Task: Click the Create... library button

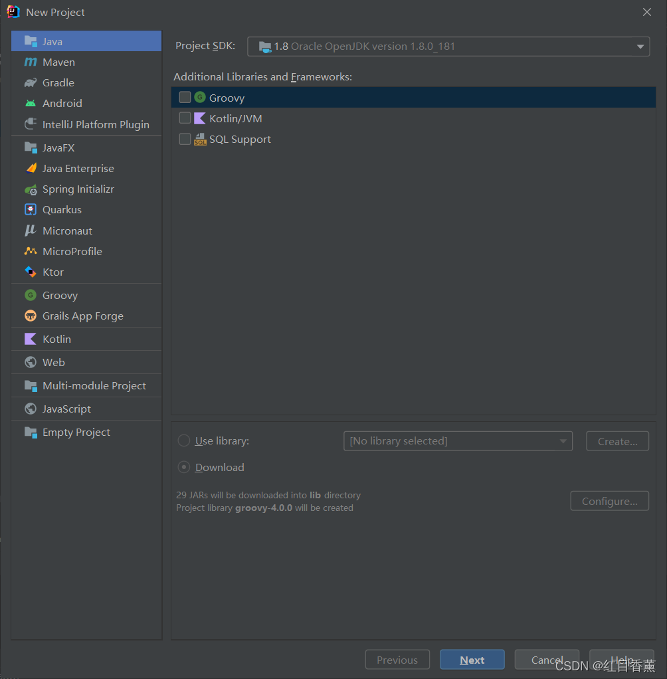Action: click(618, 441)
